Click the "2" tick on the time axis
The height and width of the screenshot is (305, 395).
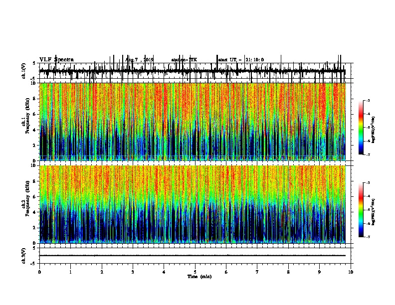(x=102, y=272)
